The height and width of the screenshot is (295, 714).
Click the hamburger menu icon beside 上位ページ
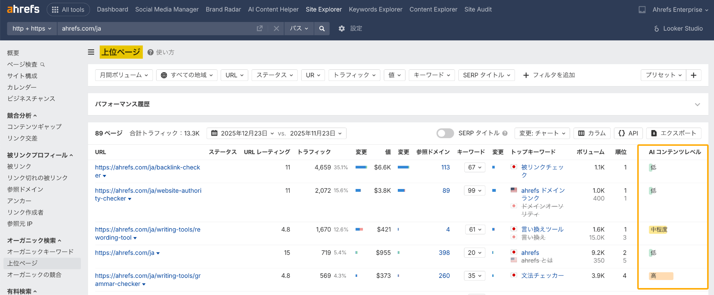click(x=91, y=52)
